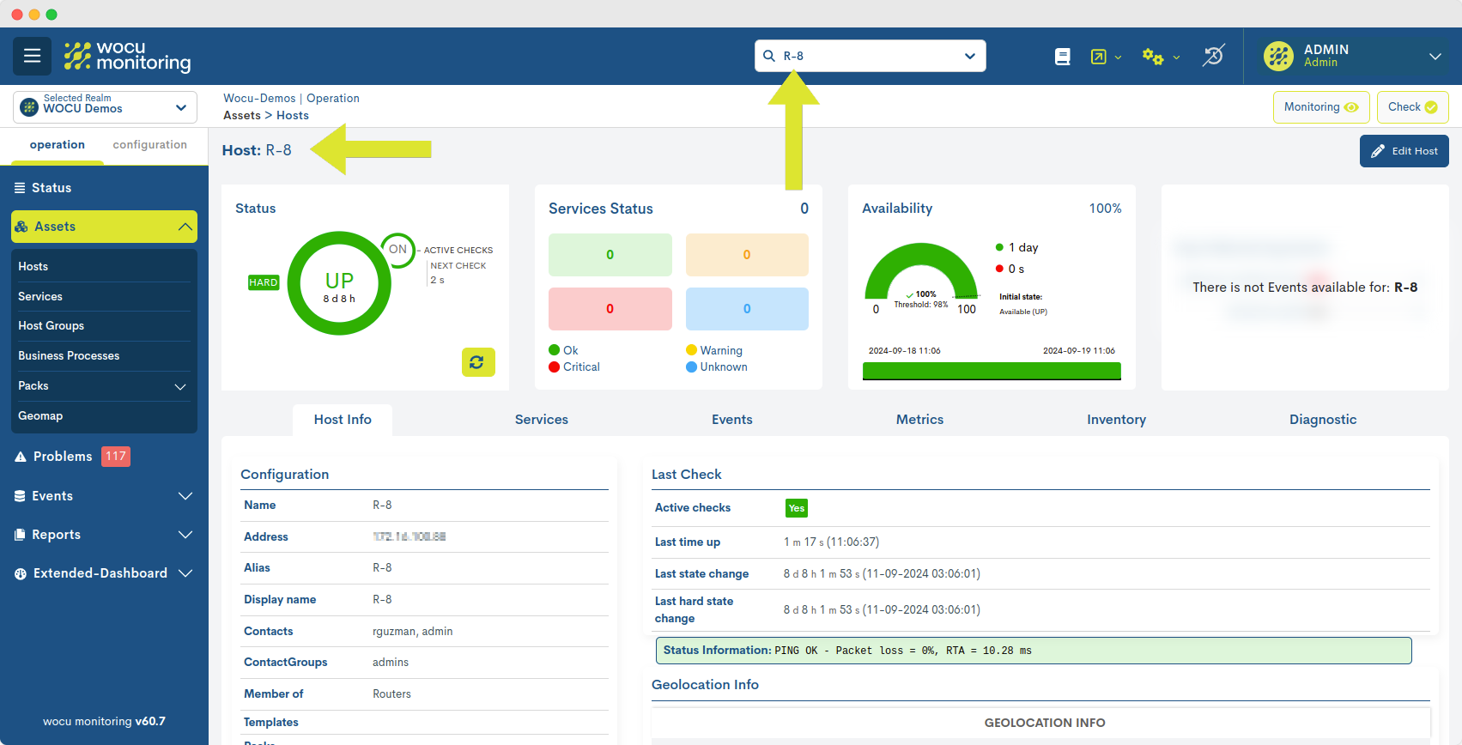Image resolution: width=1462 pixels, height=745 pixels.
Task: Click the Edit Host button
Action: point(1404,151)
